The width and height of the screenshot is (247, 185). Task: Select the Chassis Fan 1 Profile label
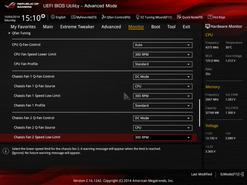[30, 105]
